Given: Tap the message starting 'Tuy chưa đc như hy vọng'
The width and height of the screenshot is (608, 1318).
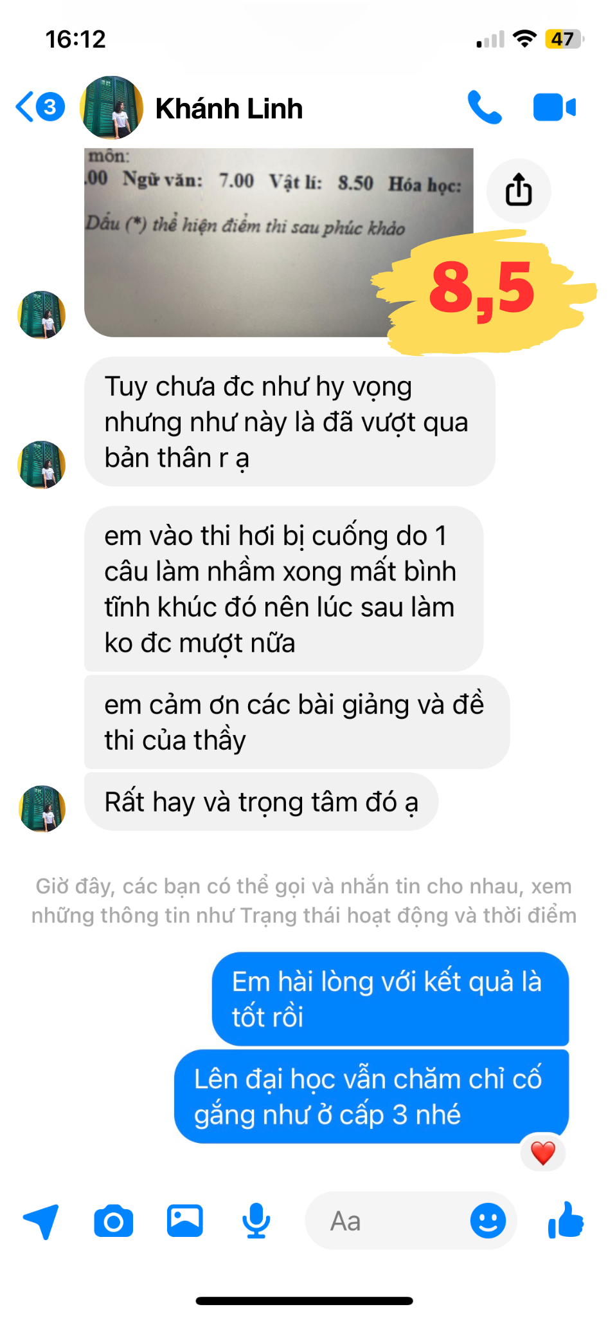Looking at the screenshot, I should click(x=290, y=422).
